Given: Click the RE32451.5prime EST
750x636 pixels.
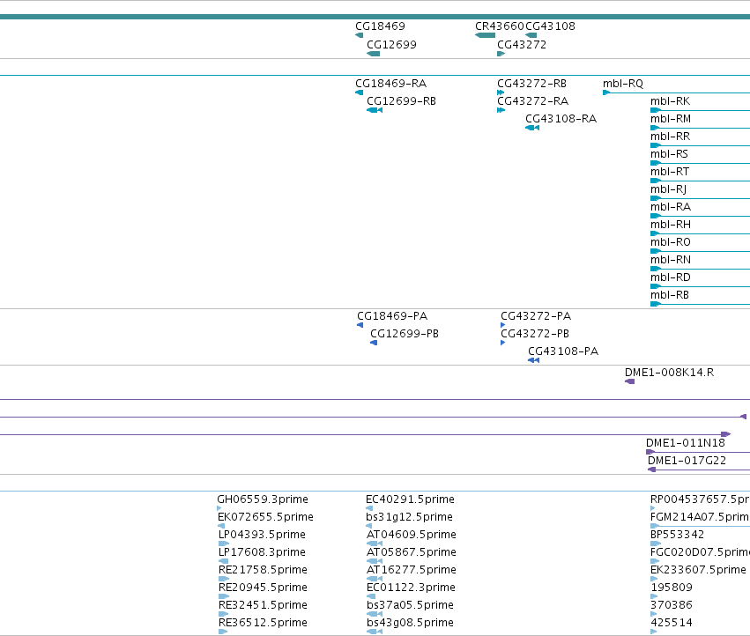Looking at the screenshot, I should [263, 605].
